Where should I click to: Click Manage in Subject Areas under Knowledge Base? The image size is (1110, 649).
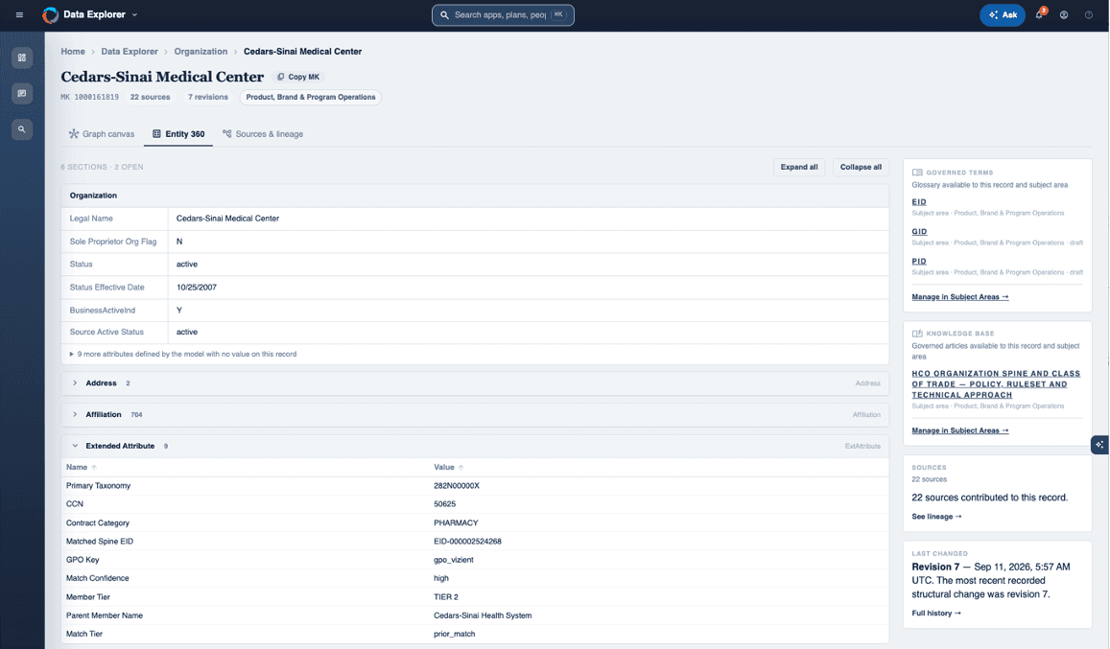click(x=960, y=431)
